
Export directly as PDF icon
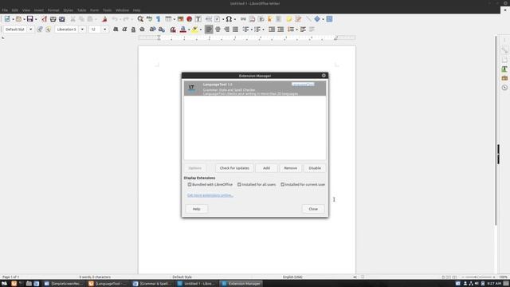44,19
